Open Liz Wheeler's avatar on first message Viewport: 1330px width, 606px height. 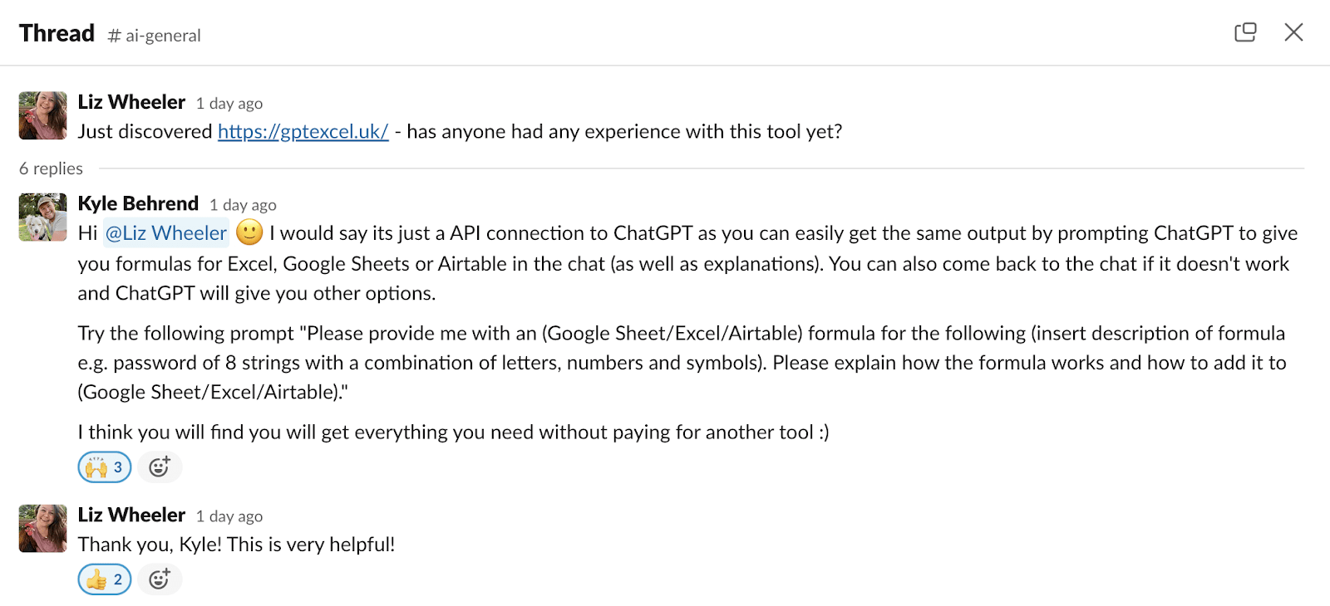coord(42,115)
